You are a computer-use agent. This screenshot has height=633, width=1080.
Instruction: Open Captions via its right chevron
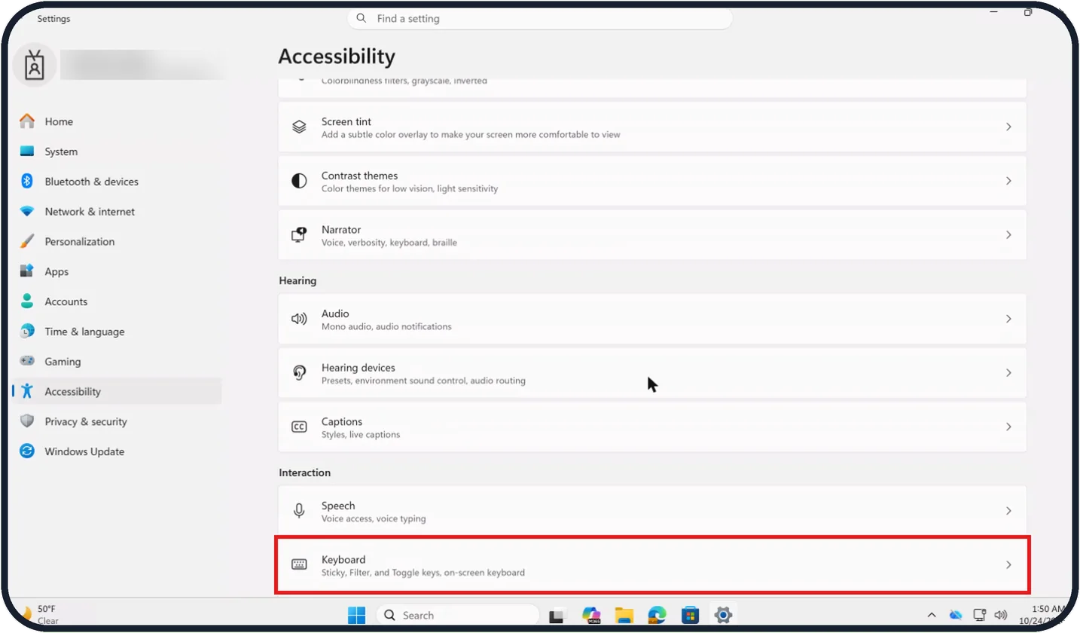coord(1008,427)
